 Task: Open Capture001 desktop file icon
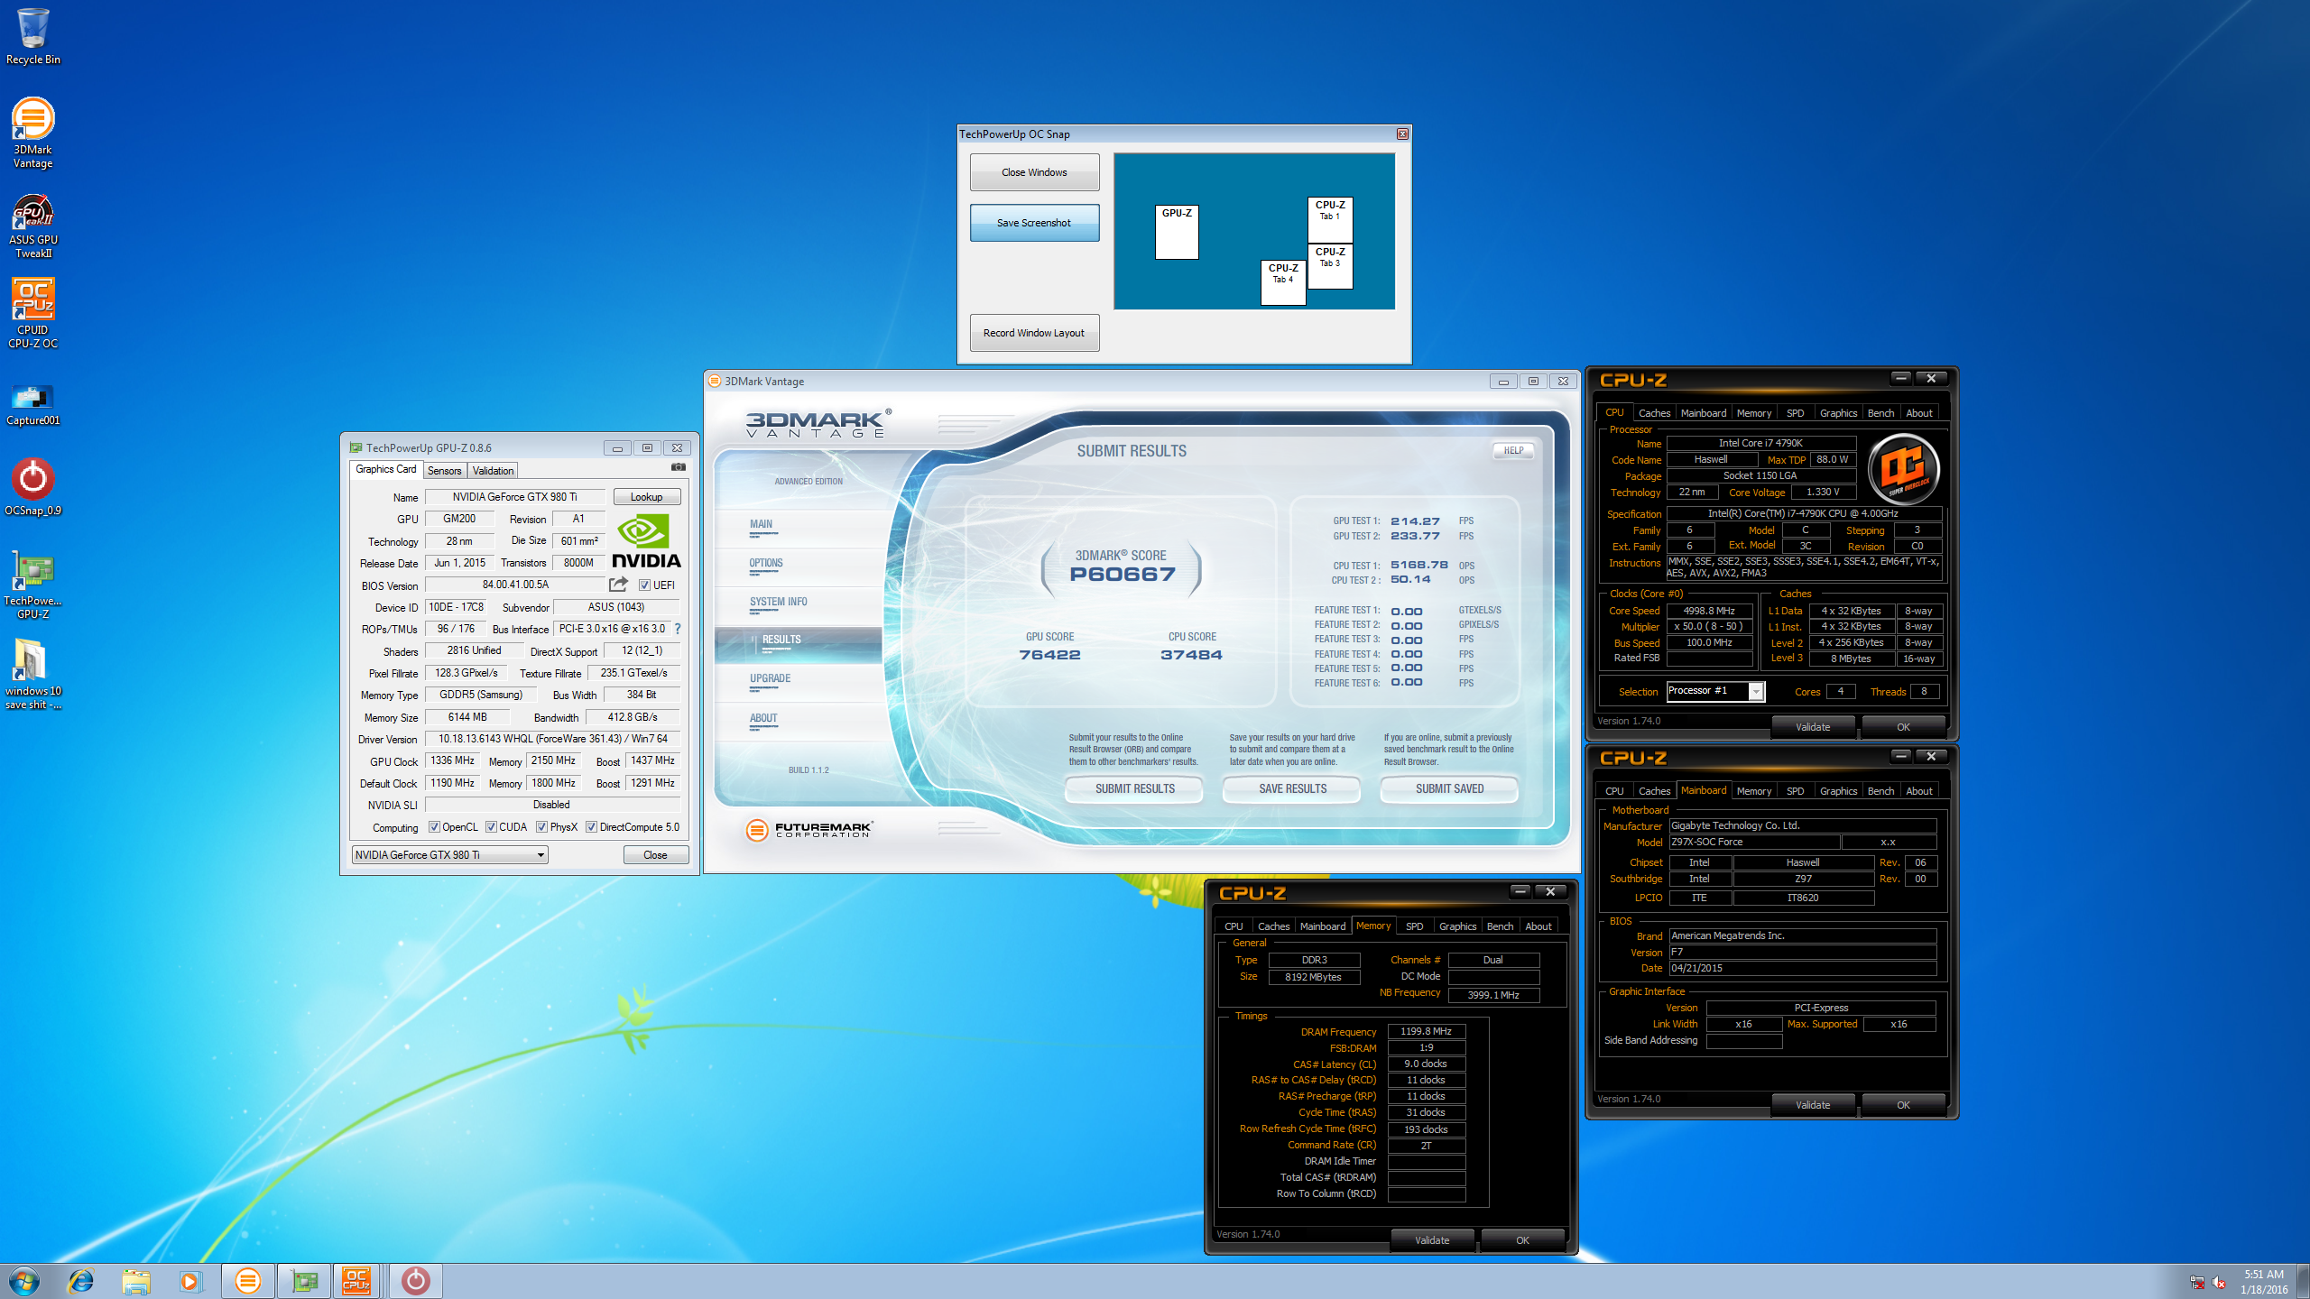click(x=32, y=404)
